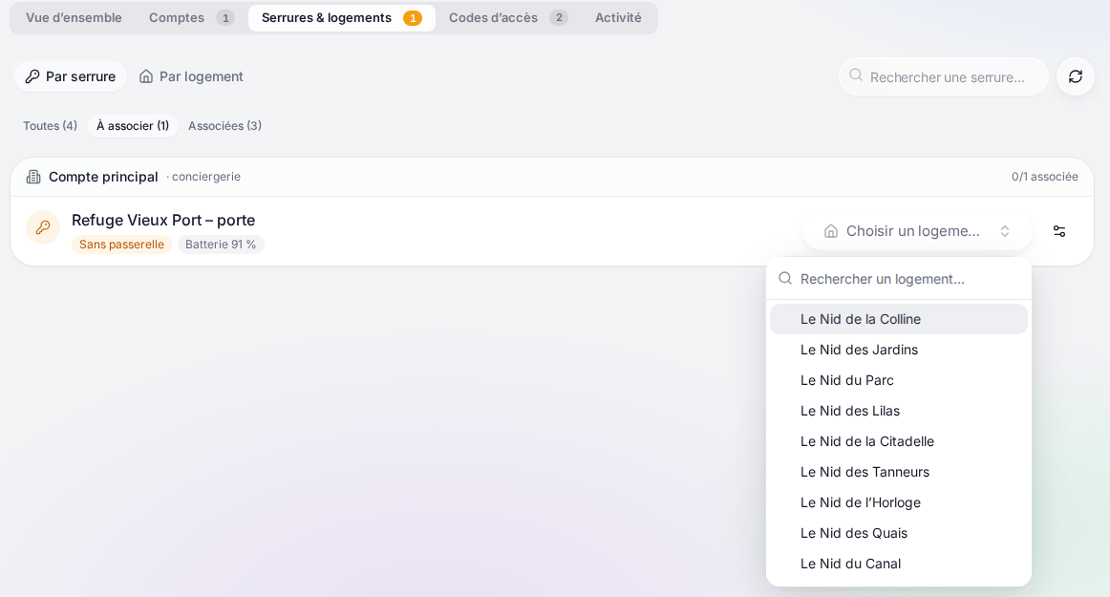Screen dimensions: 1110x597
Task: Select Le Nid des Lilas option
Action: tap(898, 411)
